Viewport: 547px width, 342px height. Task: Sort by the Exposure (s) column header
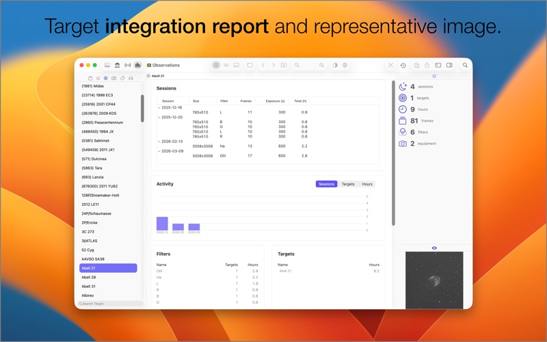276,101
